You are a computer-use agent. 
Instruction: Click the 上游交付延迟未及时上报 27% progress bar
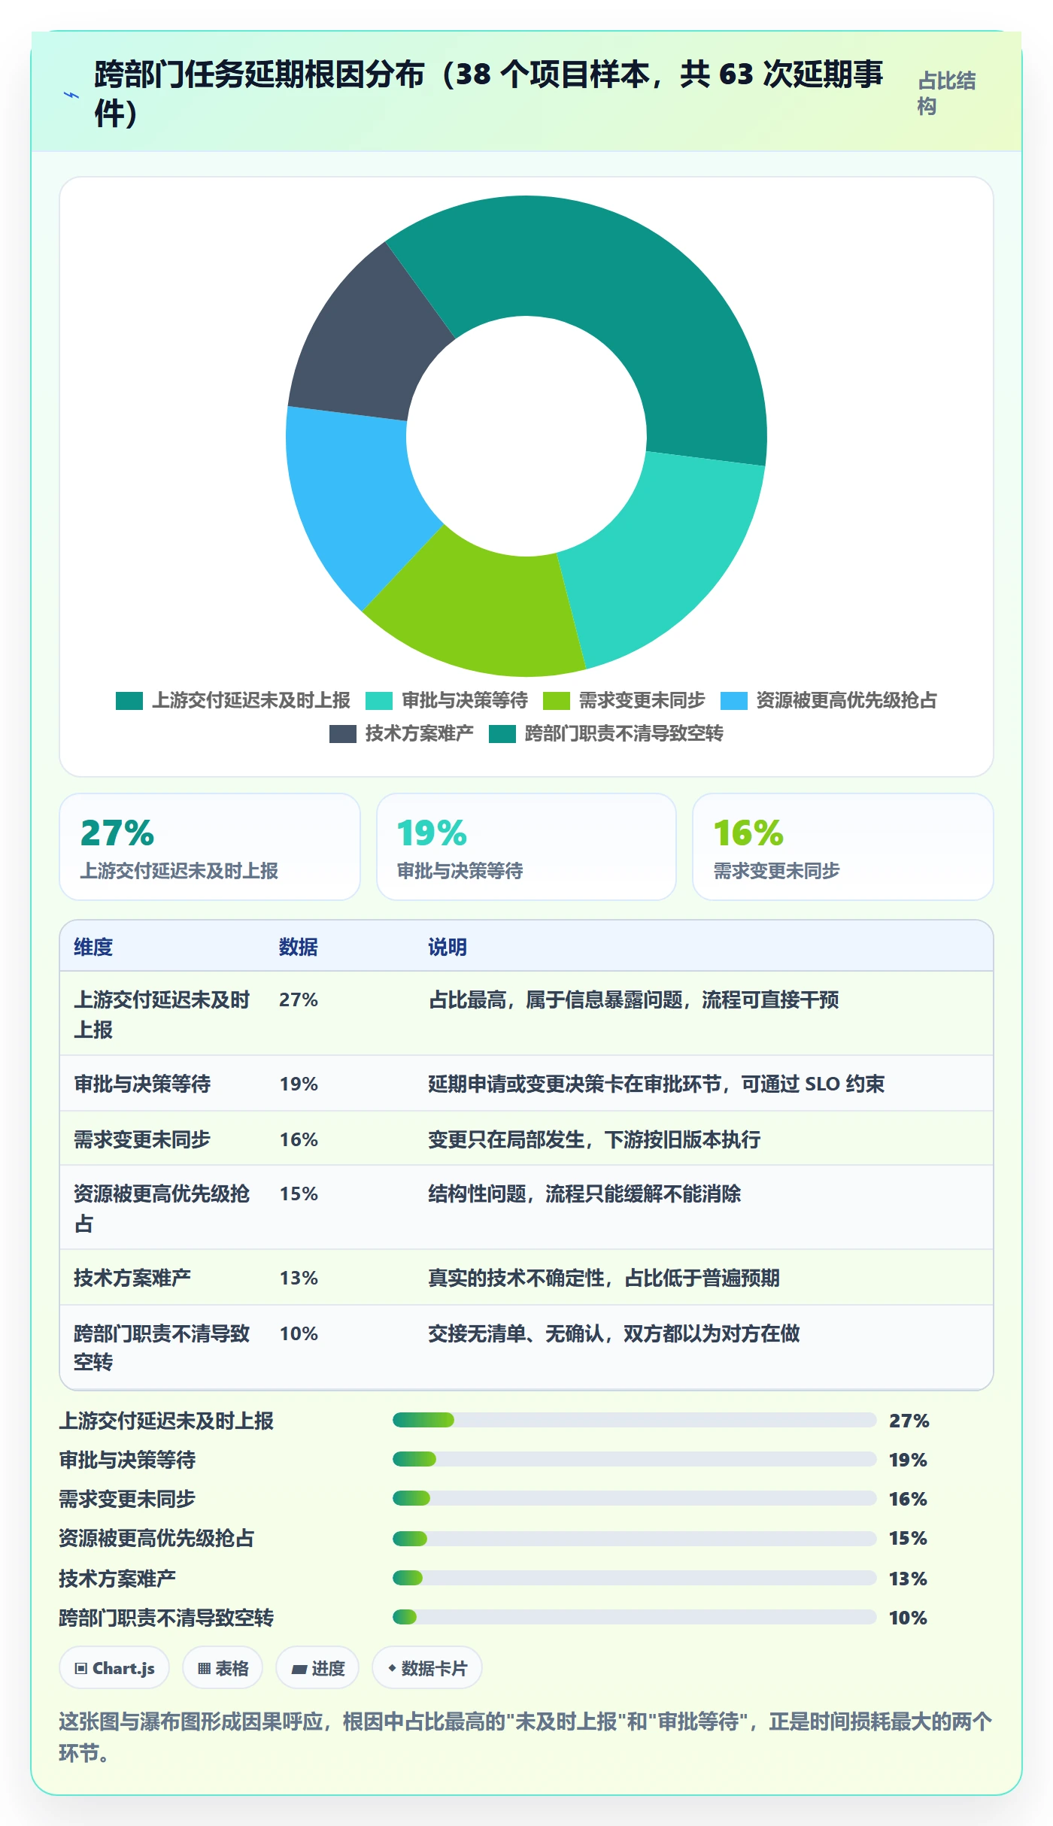[634, 1420]
